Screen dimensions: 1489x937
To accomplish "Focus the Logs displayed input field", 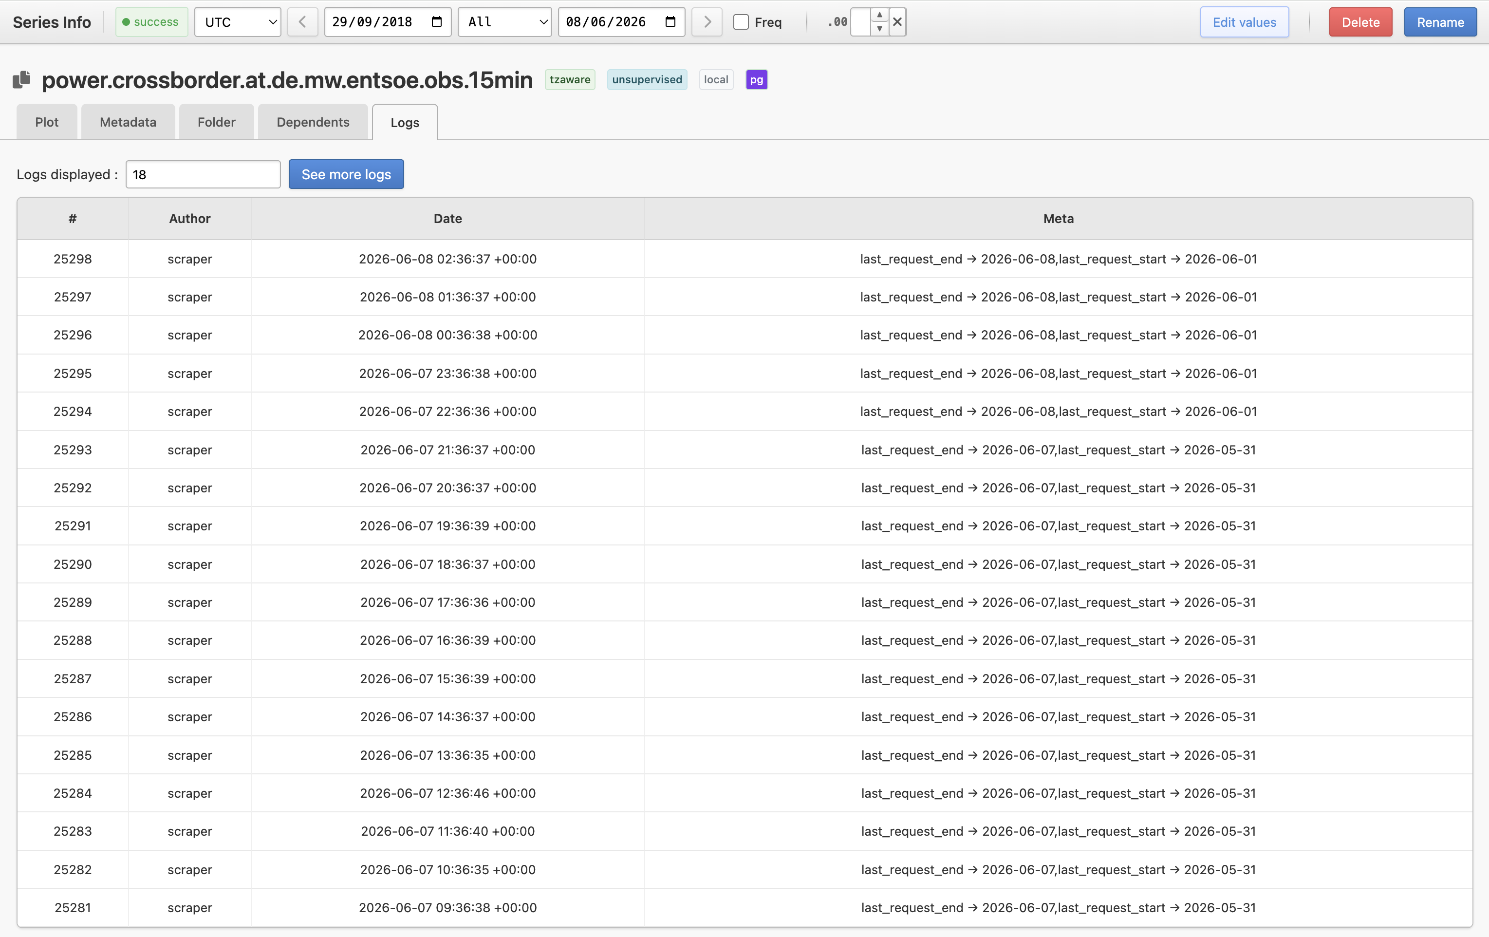I will tap(203, 174).
